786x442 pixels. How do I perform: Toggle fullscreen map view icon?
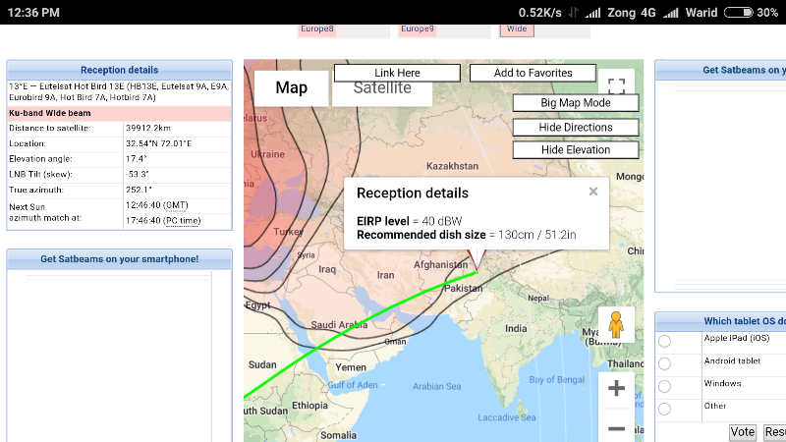click(616, 86)
